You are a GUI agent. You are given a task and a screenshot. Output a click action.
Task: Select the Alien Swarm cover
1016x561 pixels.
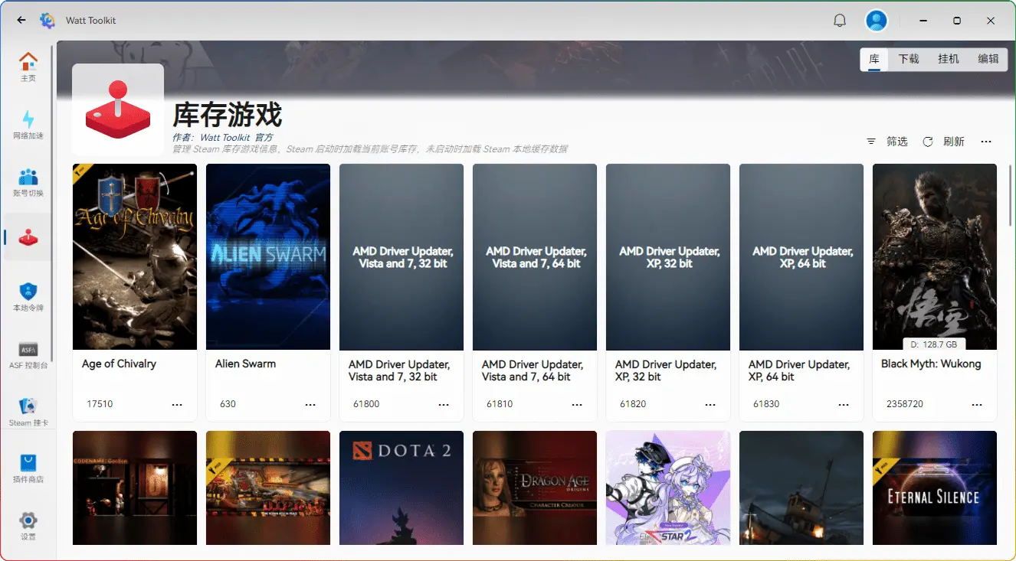click(x=268, y=256)
